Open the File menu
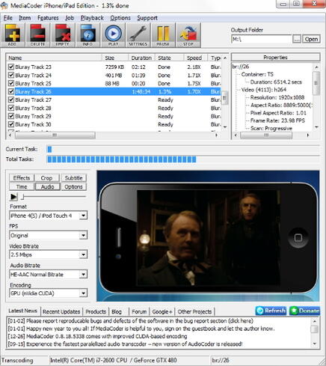 [7, 18]
